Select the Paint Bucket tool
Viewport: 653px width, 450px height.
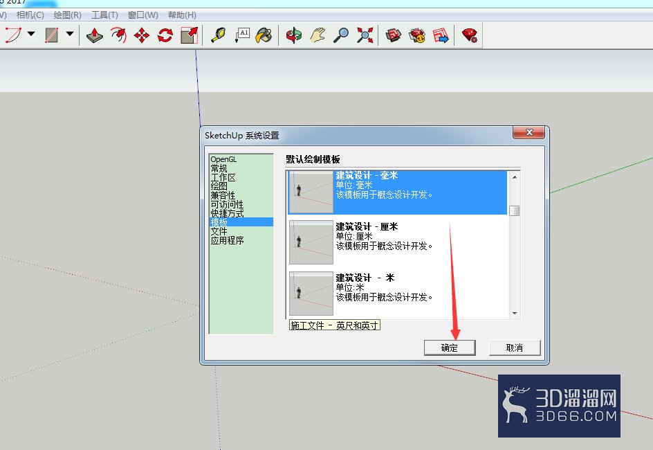pos(264,35)
